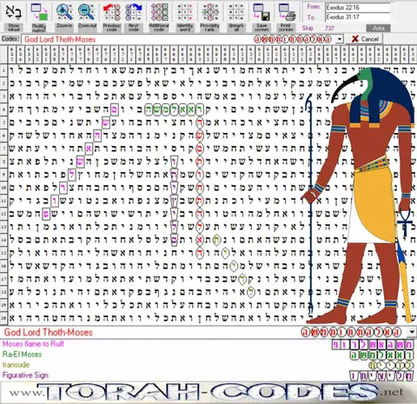
Task: Click the Cancel button
Action: pos(365,39)
